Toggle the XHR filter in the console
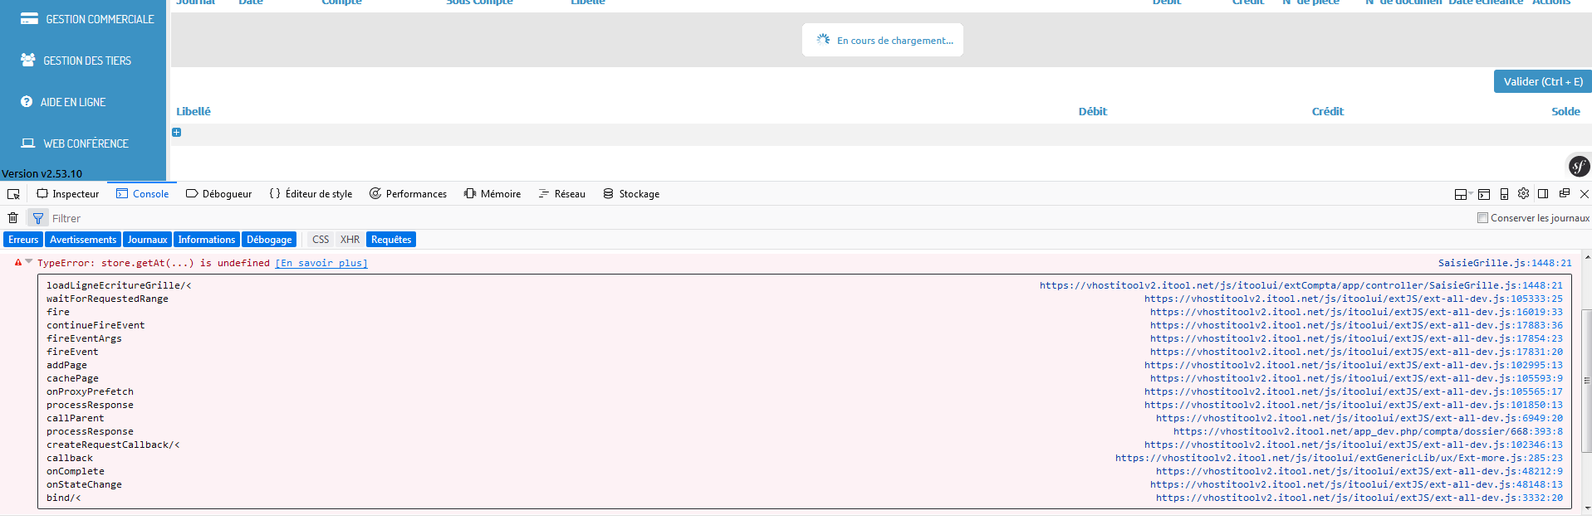 tap(350, 240)
